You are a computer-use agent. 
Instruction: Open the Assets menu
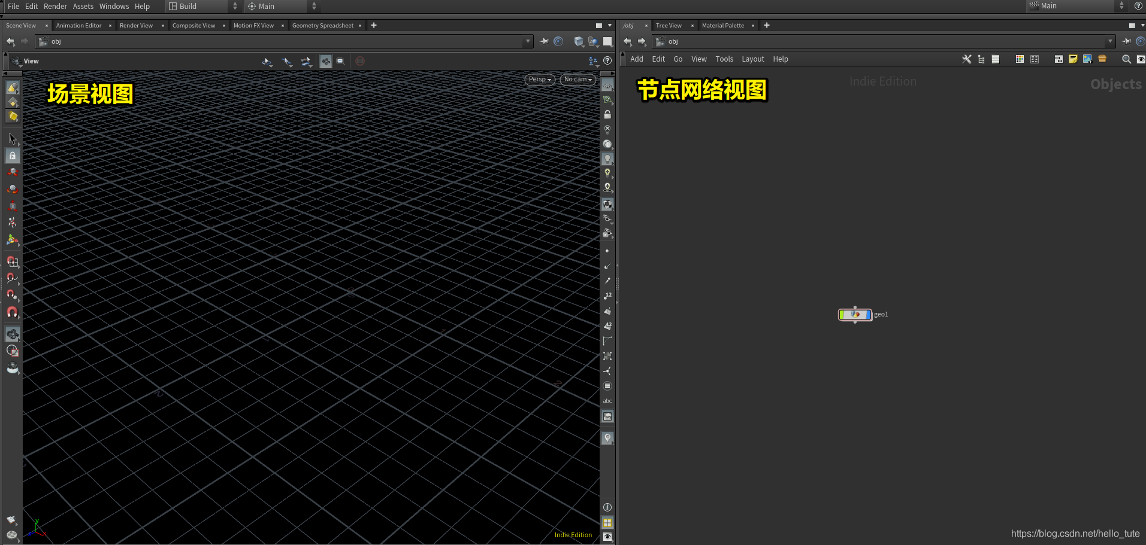[x=83, y=6]
